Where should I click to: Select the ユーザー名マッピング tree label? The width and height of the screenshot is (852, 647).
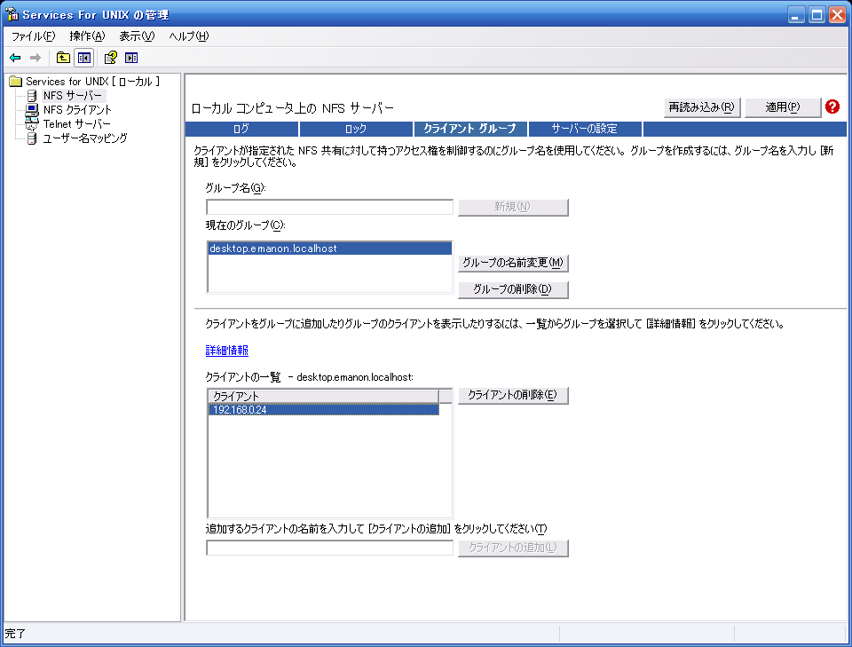point(85,138)
